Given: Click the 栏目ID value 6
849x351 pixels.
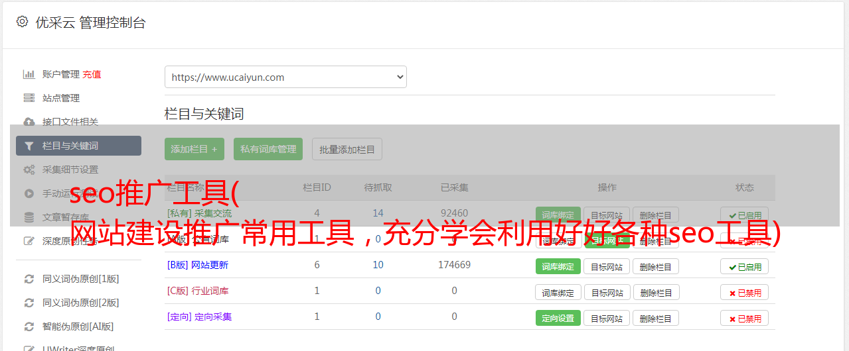Looking at the screenshot, I should coord(317,265).
